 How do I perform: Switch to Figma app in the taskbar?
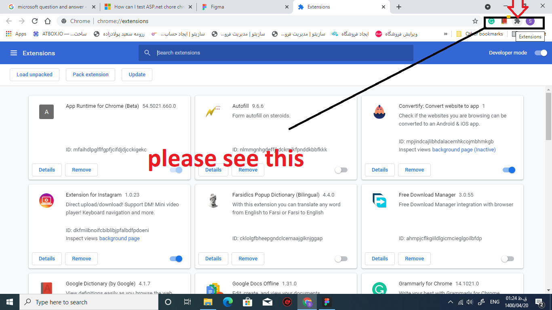pyautogui.click(x=327, y=302)
